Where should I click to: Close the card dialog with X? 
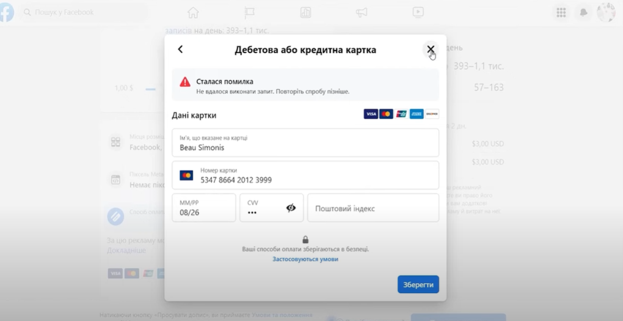pyautogui.click(x=431, y=50)
